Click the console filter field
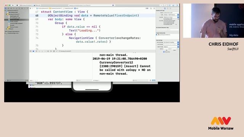 point(141,80)
